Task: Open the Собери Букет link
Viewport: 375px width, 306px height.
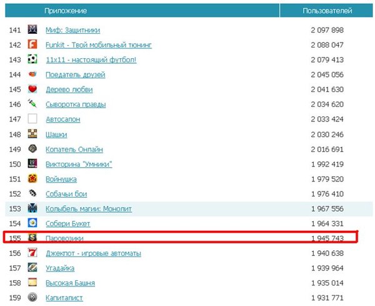Action: [68, 224]
